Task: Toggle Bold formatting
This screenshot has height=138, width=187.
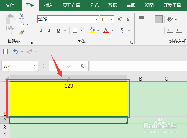Action: tap(41, 30)
